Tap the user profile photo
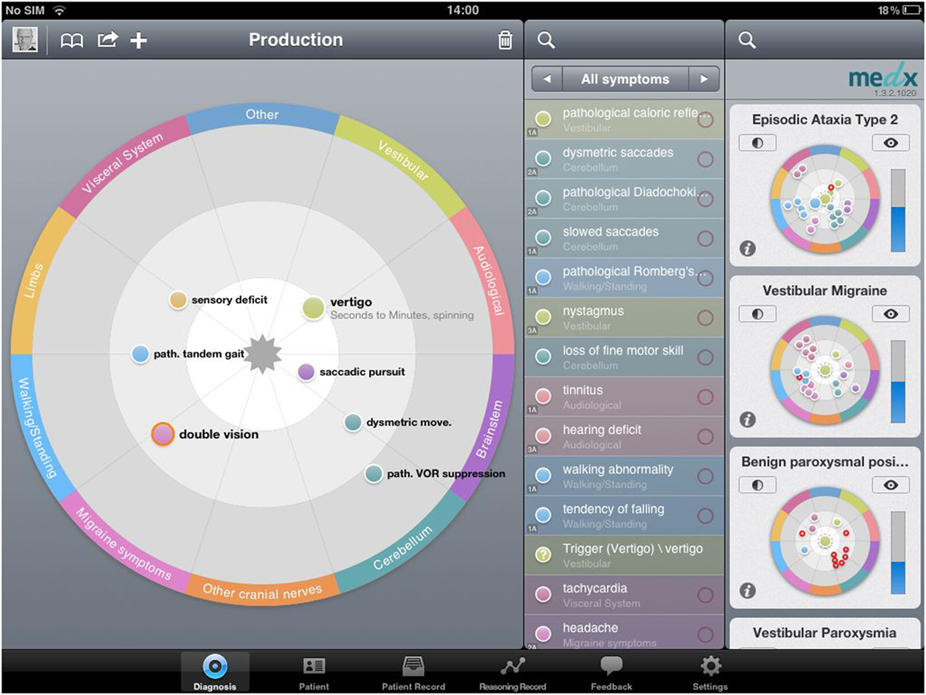Viewport: 926px width, 695px height. click(25, 39)
